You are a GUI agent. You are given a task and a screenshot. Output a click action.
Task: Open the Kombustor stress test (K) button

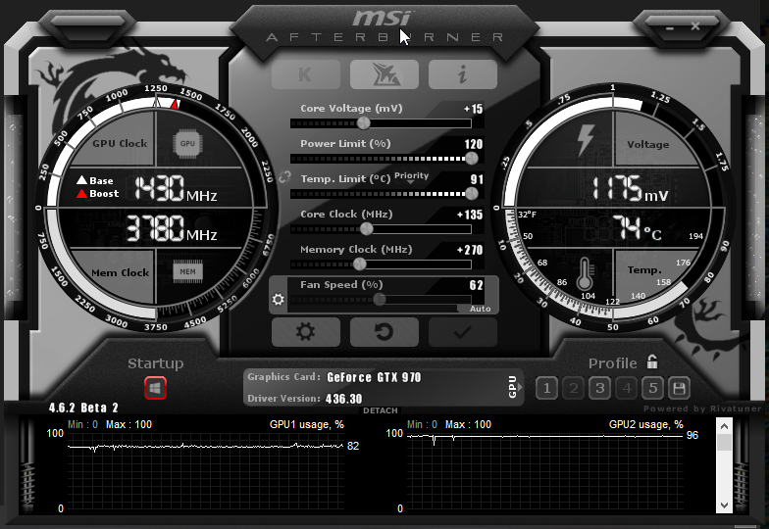coord(306,74)
